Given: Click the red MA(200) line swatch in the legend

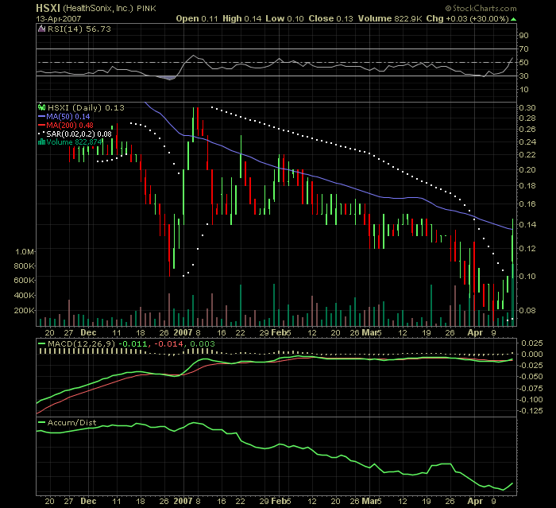Looking at the screenshot, I should 42,126.
